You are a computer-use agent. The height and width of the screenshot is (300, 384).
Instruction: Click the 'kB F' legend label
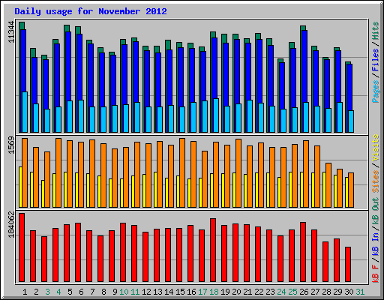(x=375, y=274)
